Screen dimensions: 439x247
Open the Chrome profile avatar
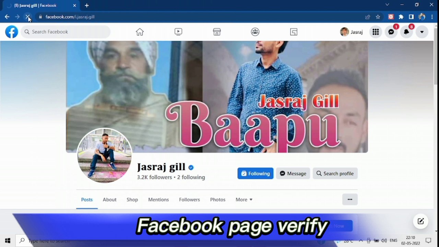click(422, 17)
